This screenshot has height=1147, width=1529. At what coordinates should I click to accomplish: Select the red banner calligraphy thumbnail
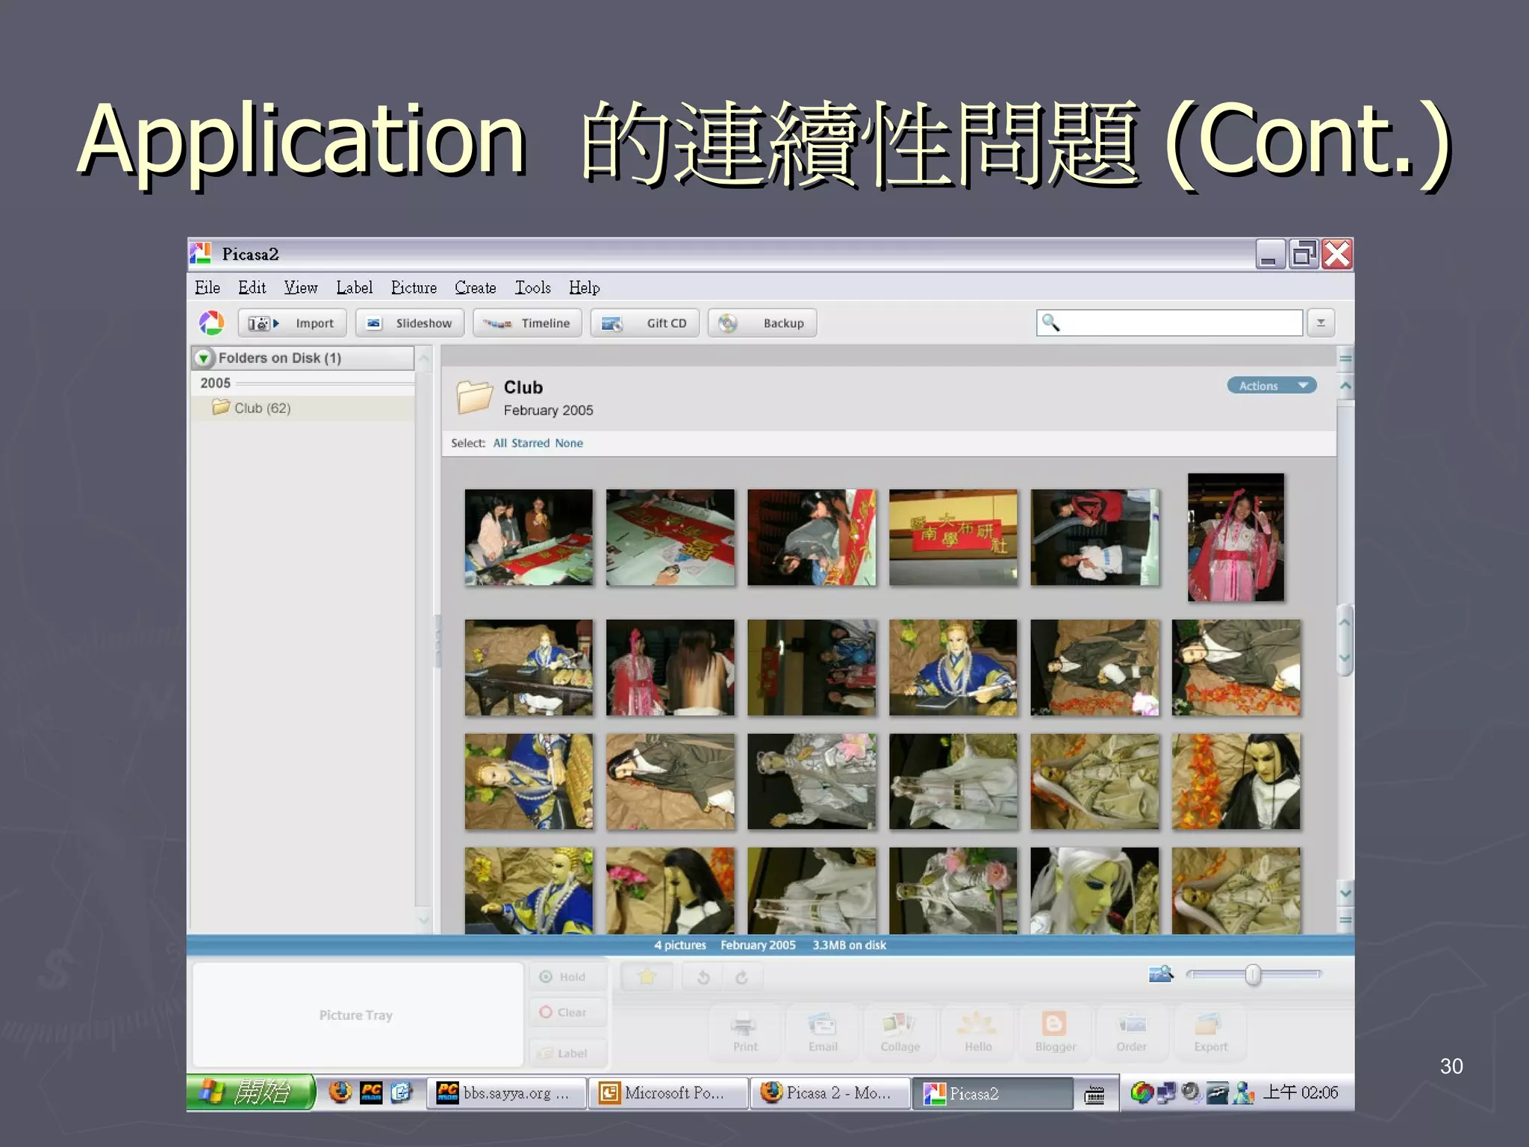pos(953,537)
